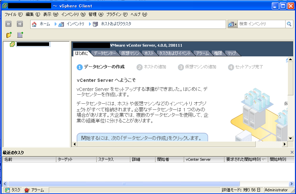Click the インベントリ breadcrumb icon
The width and height of the screenshot is (296, 194).
click(61, 24)
